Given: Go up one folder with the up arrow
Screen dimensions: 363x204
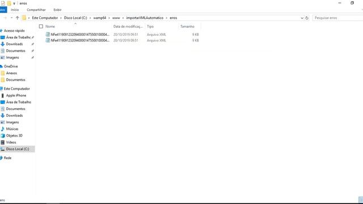Looking at the screenshot, I should click(18, 18).
